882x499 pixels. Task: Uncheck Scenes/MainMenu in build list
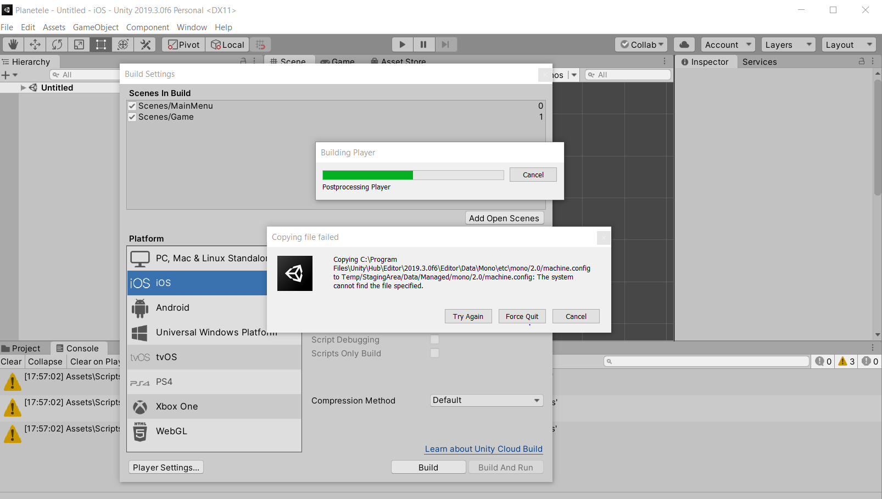coord(132,106)
